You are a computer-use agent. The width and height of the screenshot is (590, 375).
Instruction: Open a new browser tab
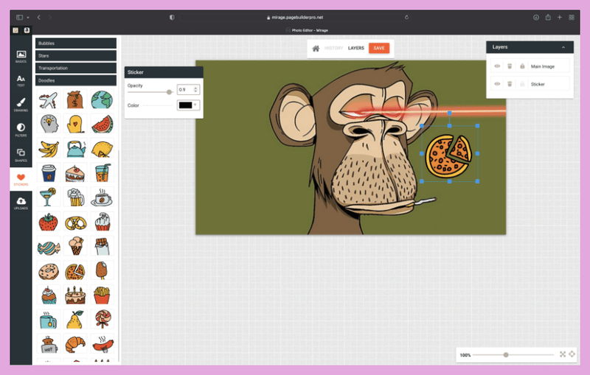(560, 17)
